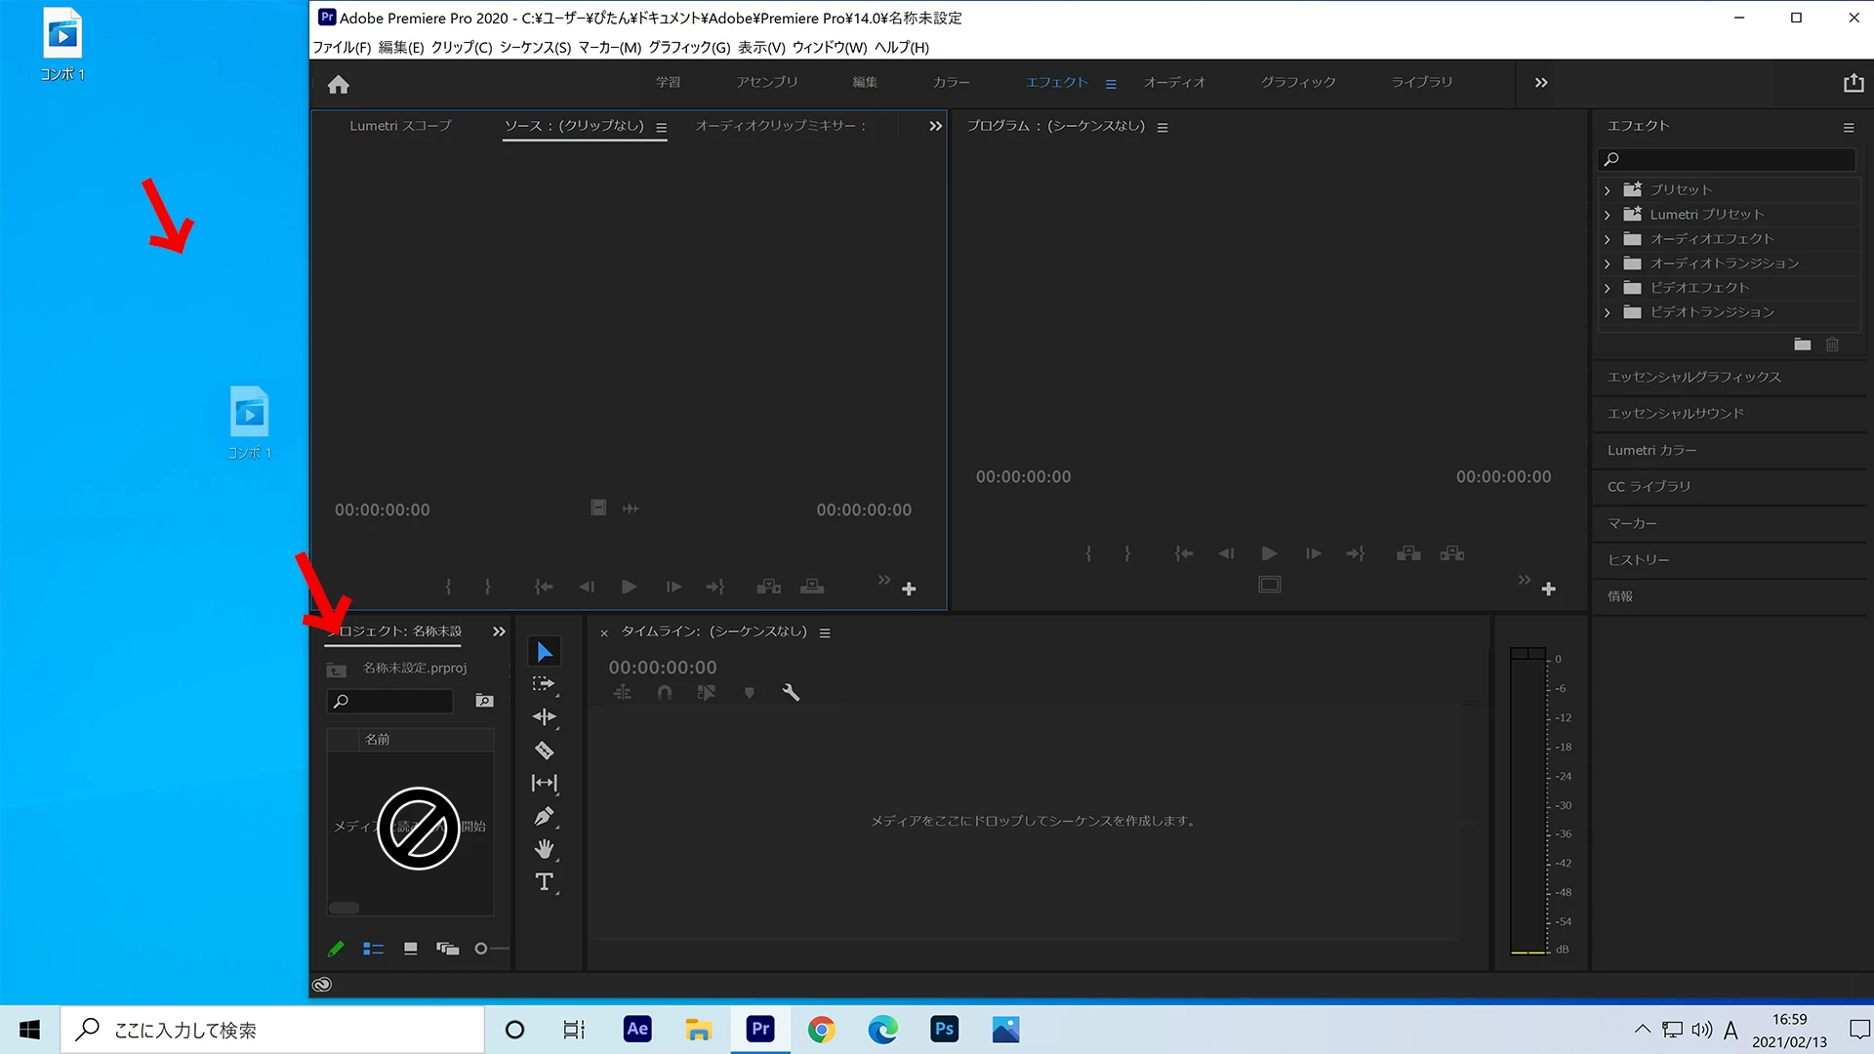1874x1054 pixels.
Task: Open timeline display settings wrench
Action: (791, 693)
